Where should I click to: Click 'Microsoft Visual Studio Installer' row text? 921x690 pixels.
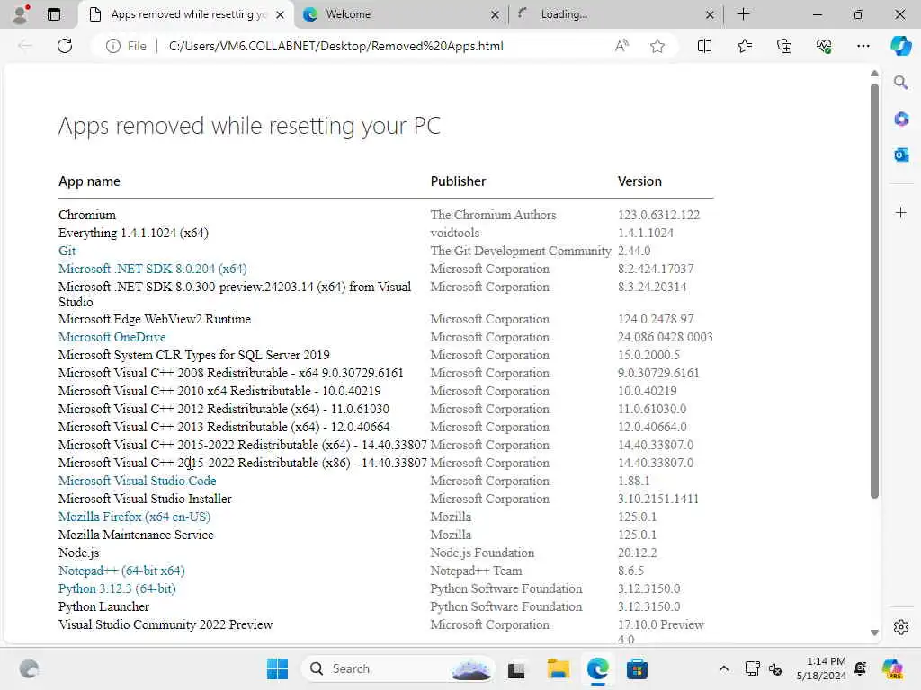coord(145,499)
